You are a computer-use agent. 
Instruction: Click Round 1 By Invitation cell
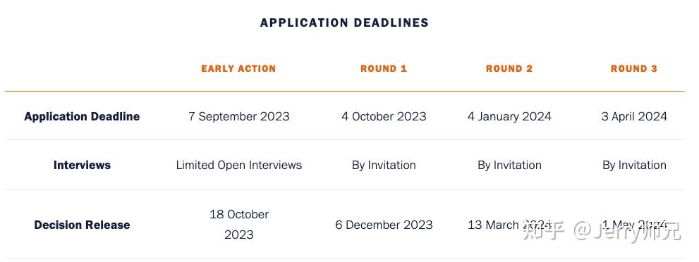pyautogui.click(x=384, y=165)
